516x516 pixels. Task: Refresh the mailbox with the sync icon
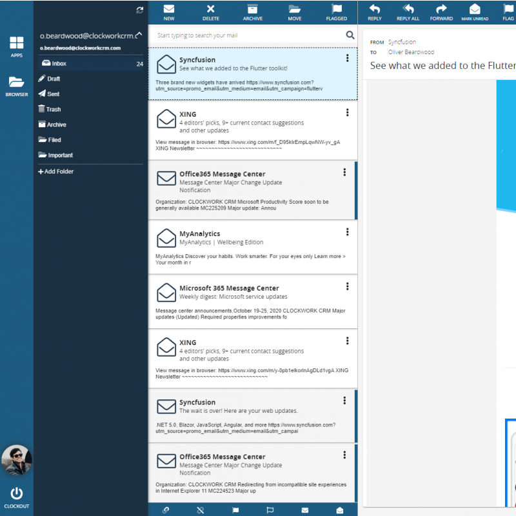140,10
